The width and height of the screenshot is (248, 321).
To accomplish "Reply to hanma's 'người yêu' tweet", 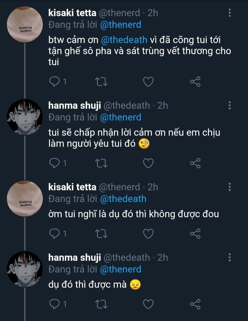I will tap(55, 163).
